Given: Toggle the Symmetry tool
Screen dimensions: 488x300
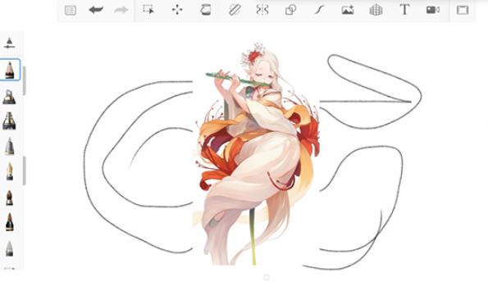Looking at the screenshot, I should point(262,10).
